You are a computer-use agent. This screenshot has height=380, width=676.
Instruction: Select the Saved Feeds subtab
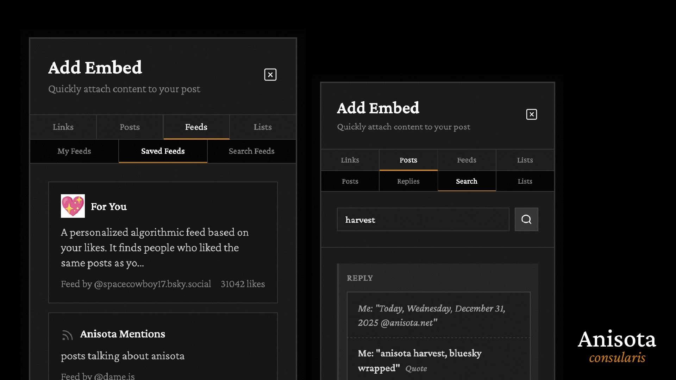click(x=163, y=151)
